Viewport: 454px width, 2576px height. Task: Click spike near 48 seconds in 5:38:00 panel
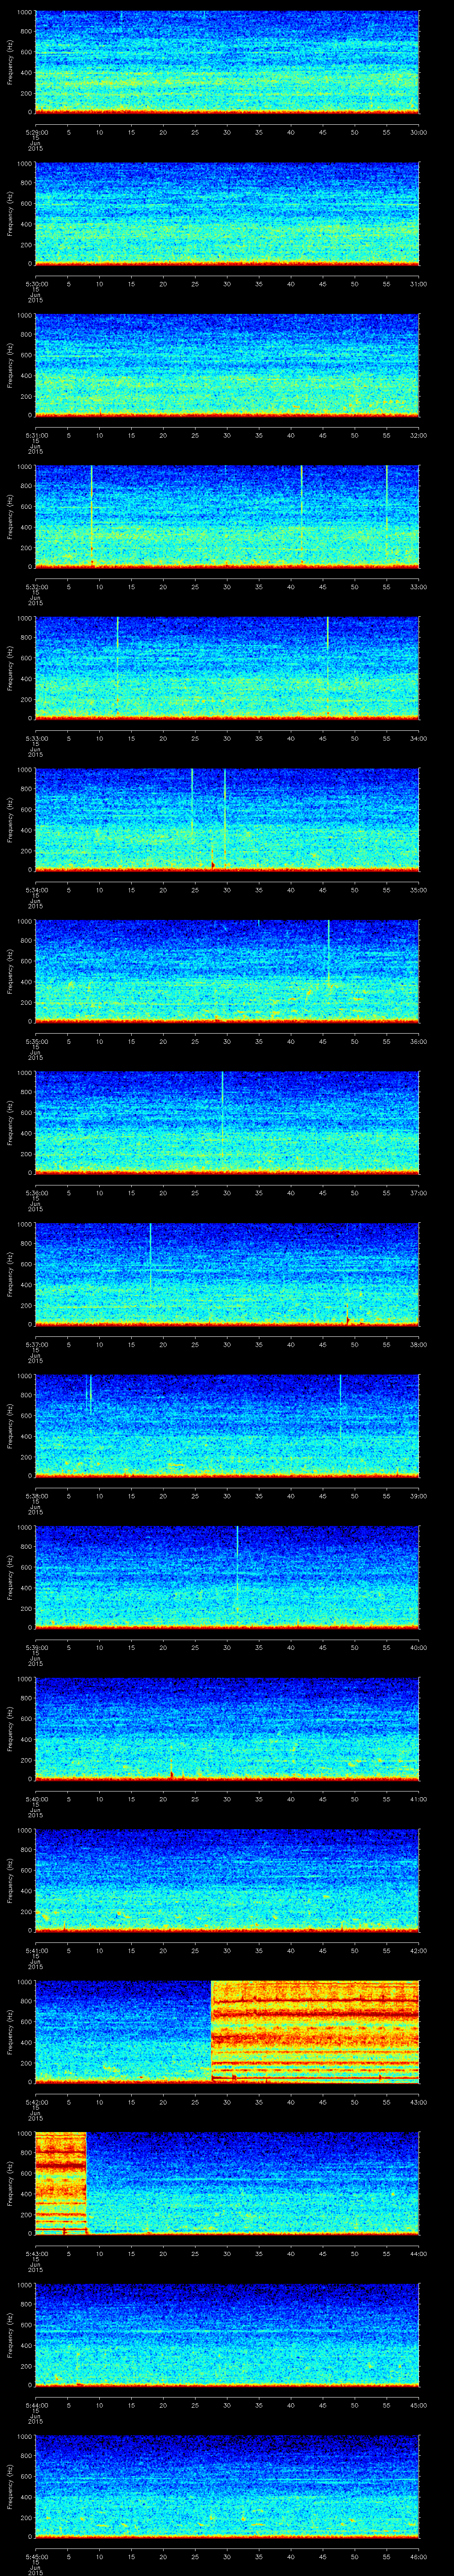tap(340, 1395)
